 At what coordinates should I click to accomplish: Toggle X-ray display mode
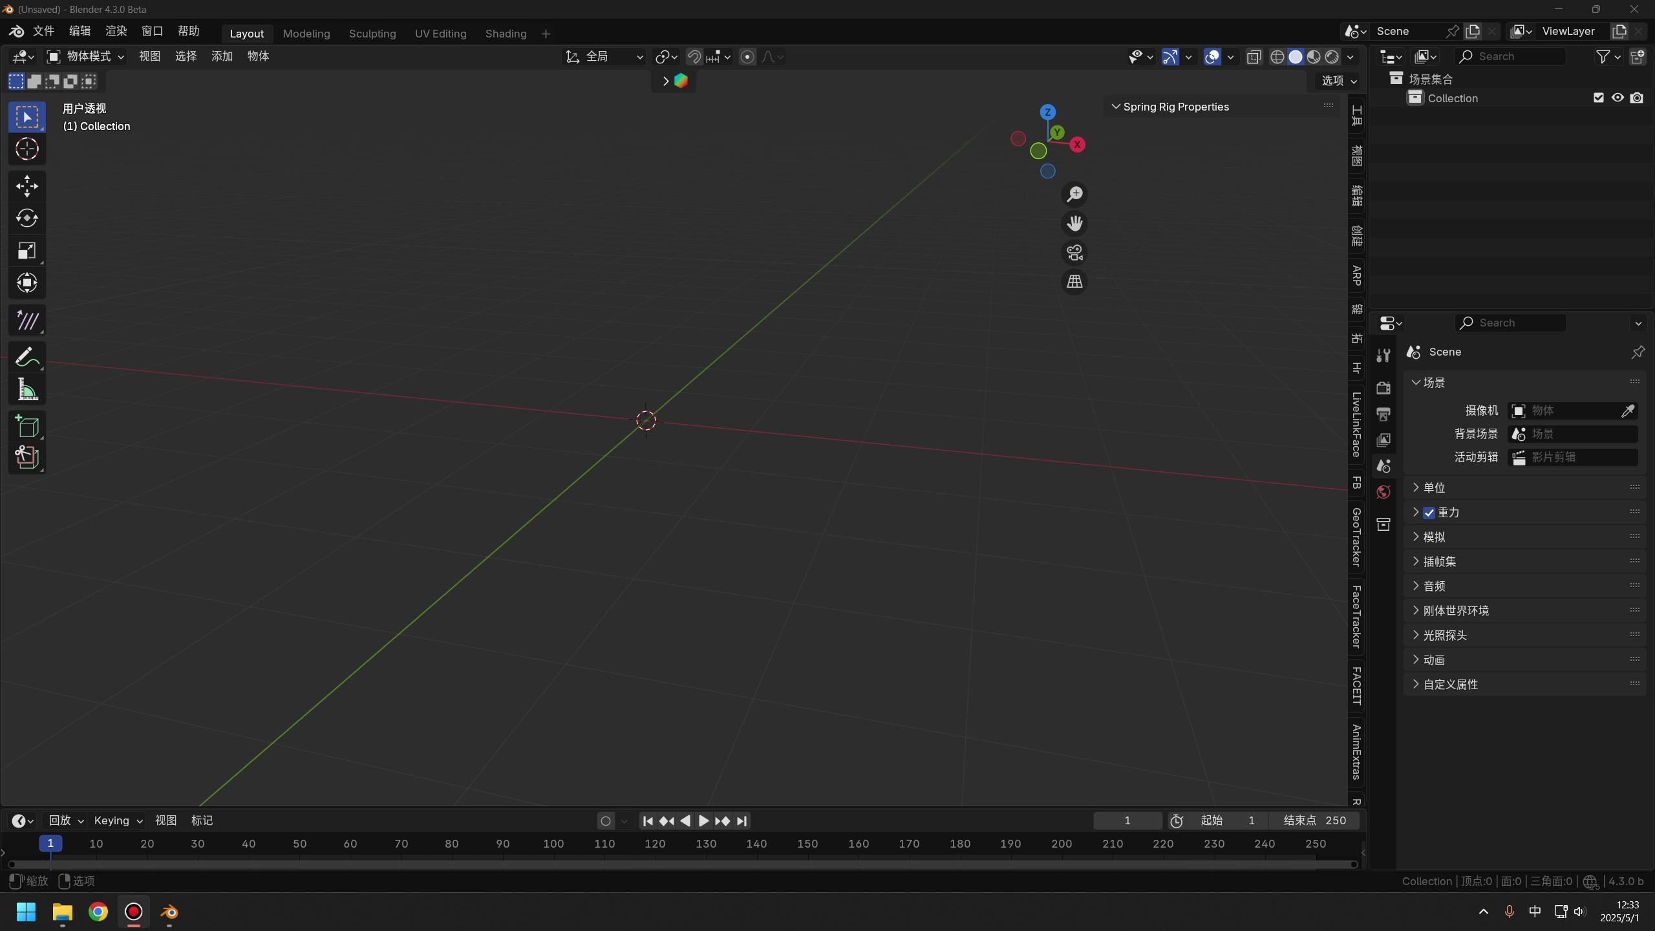1254,57
